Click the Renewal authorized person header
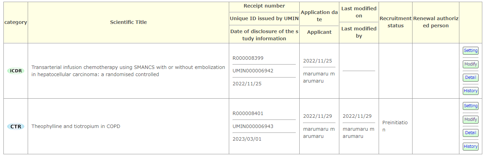This screenshot has width=484, height=157. (x=435, y=22)
